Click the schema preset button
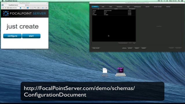 (130, 48)
